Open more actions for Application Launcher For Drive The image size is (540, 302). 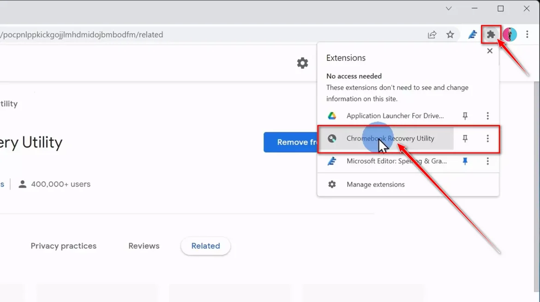[x=488, y=116]
